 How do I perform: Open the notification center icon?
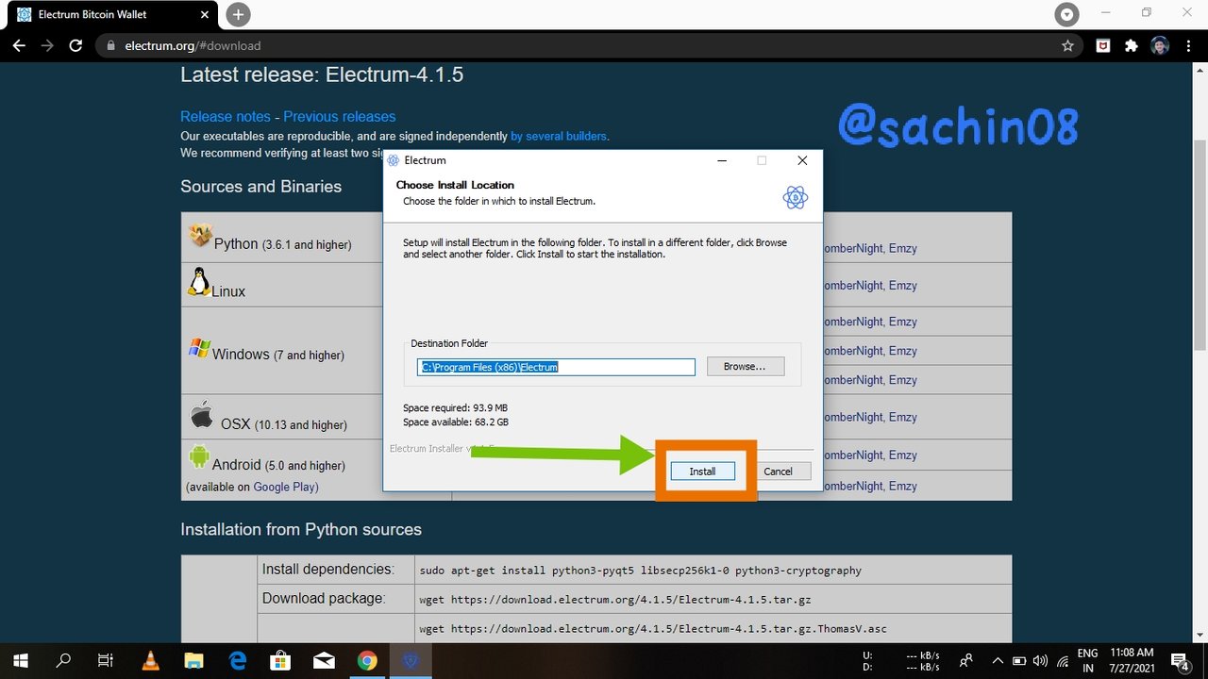[1180, 660]
